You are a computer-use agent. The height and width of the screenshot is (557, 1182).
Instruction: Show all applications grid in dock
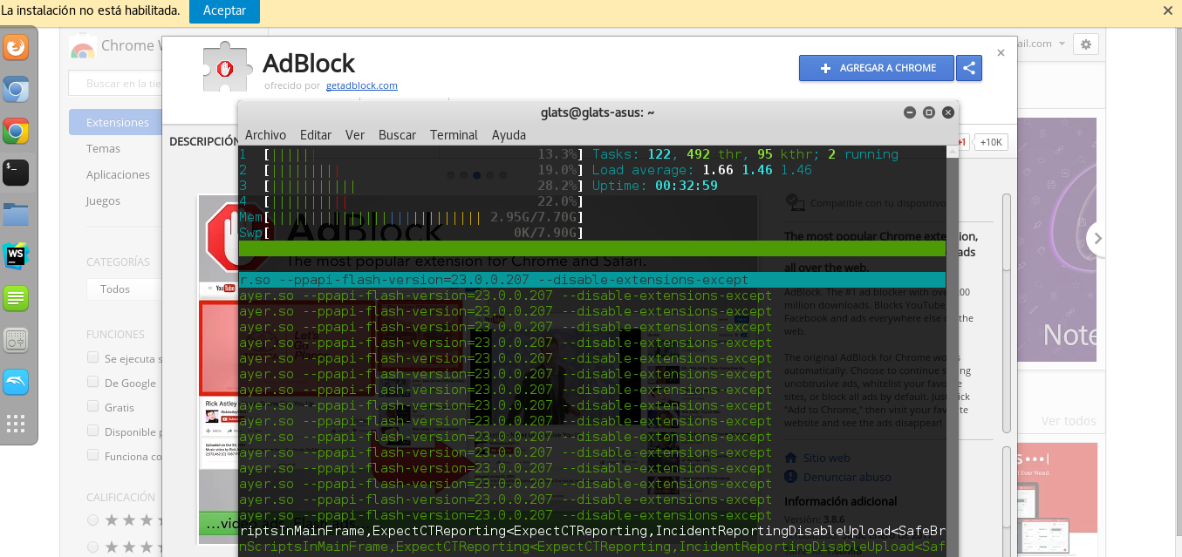(16, 424)
